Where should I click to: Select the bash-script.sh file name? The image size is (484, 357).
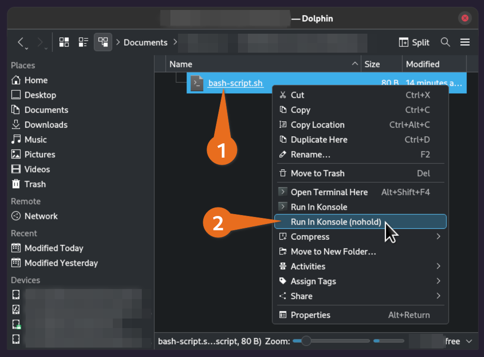click(235, 83)
